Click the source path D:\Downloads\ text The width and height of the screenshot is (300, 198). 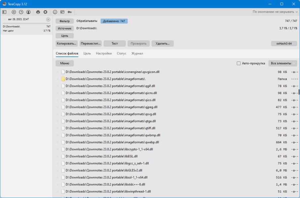tap(87, 28)
